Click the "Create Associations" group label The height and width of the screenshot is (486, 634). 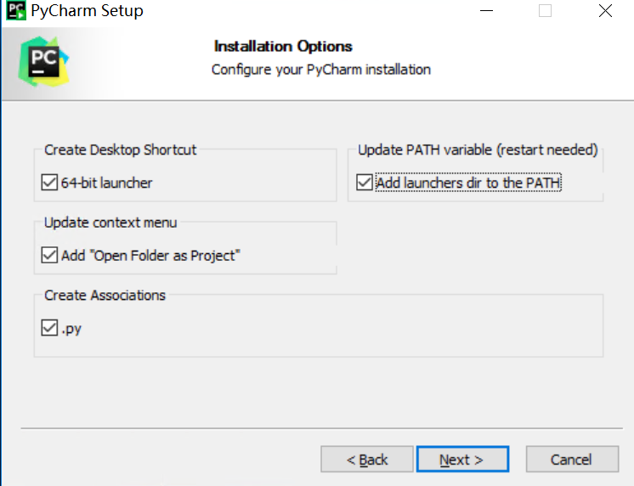pyautogui.click(x=105, y=296)
